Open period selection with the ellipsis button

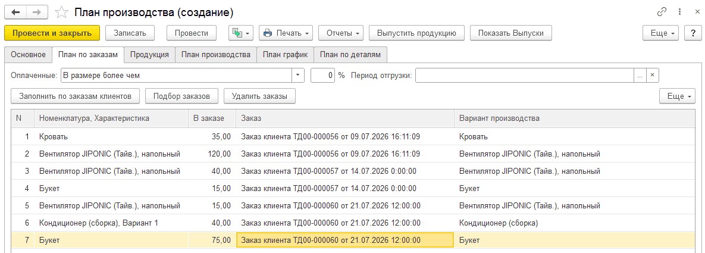640,76
